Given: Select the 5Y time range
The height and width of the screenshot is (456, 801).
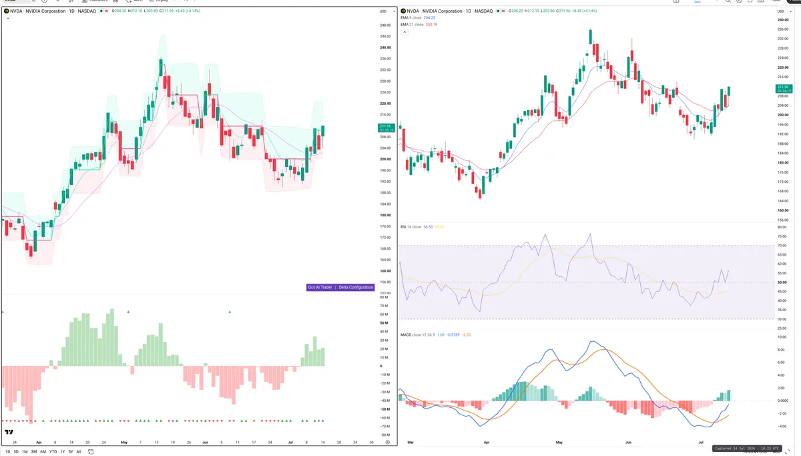Looking at the screenshot, I should (x=71, y=451).
